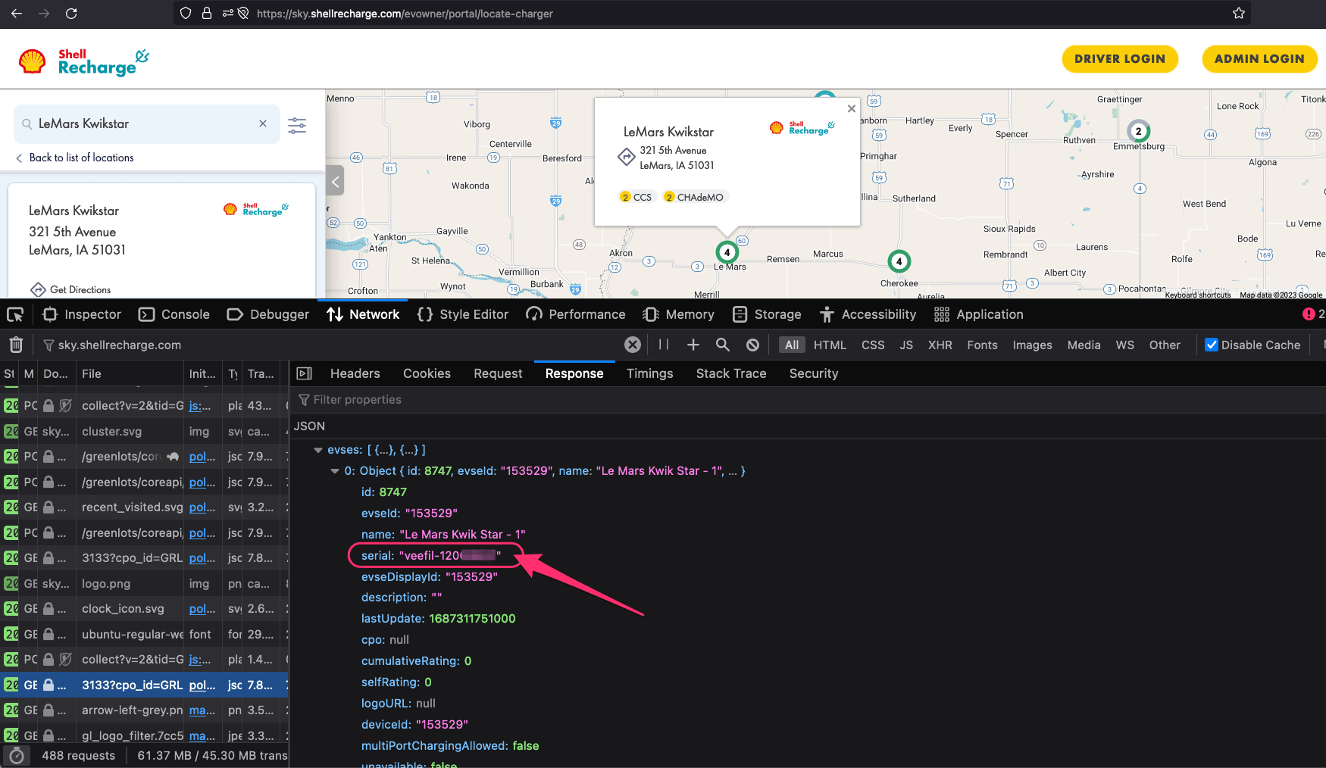Open the Storage tab

[767, 314]
